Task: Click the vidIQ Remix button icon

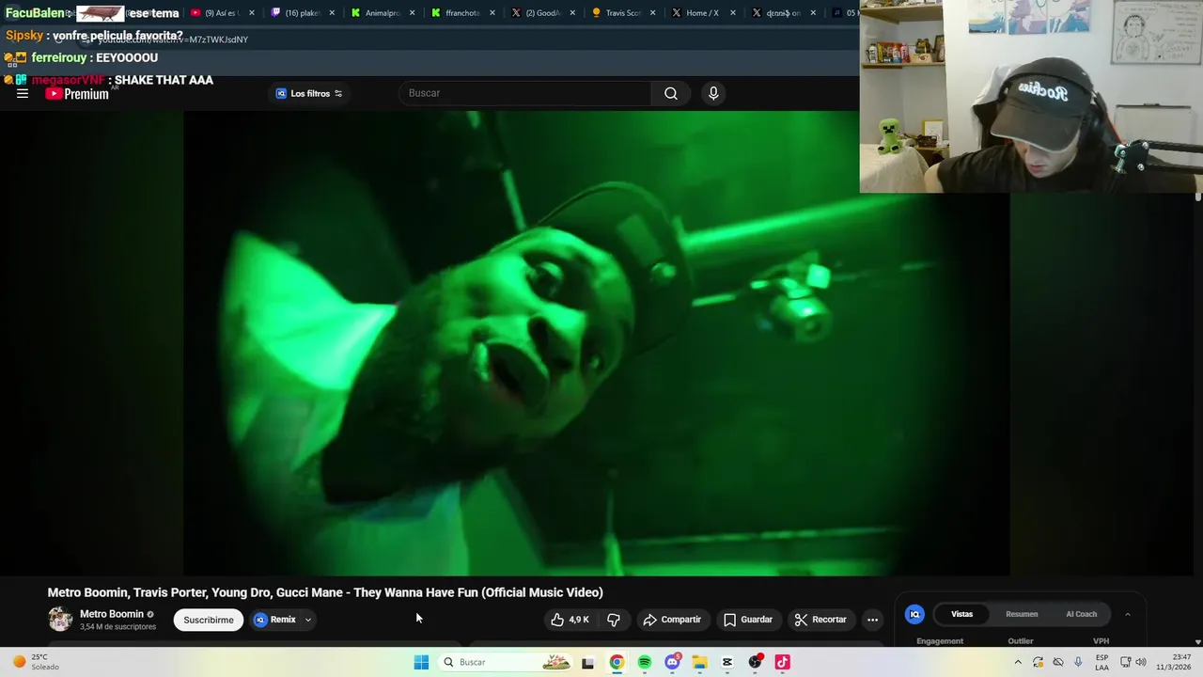Action: (x=260, y=620)
